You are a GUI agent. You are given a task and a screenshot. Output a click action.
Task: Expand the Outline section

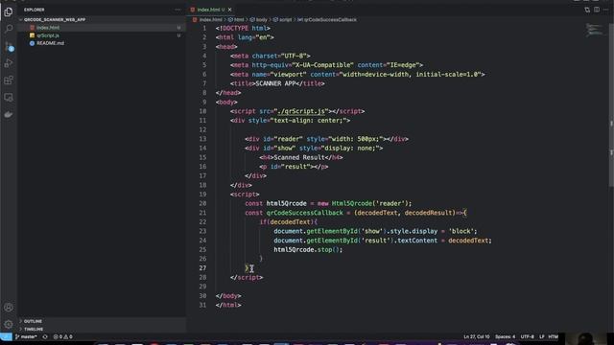click(x=33, y=321)
